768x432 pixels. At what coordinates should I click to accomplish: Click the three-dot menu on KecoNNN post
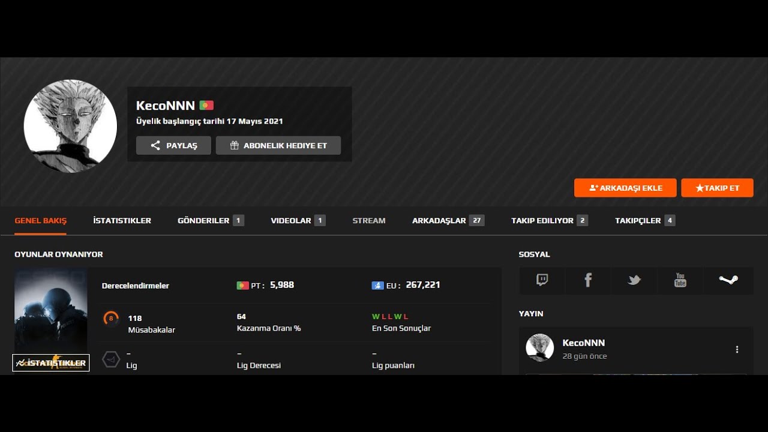(737, 349)
